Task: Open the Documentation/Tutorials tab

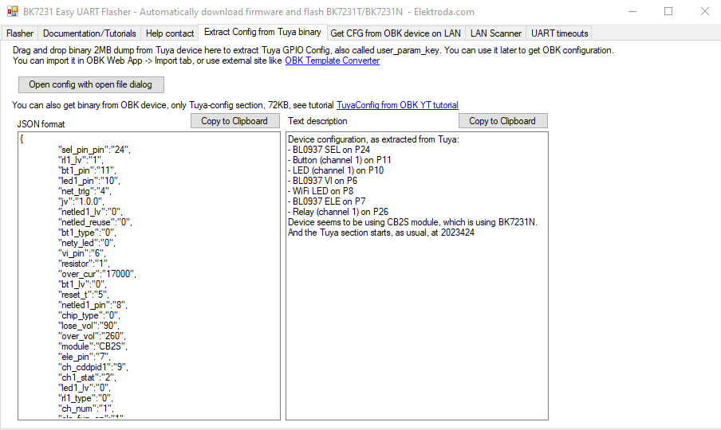Action: 89,33
